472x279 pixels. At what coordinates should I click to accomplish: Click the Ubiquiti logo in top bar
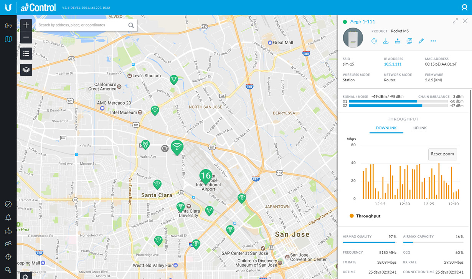[x=8, y=7]
